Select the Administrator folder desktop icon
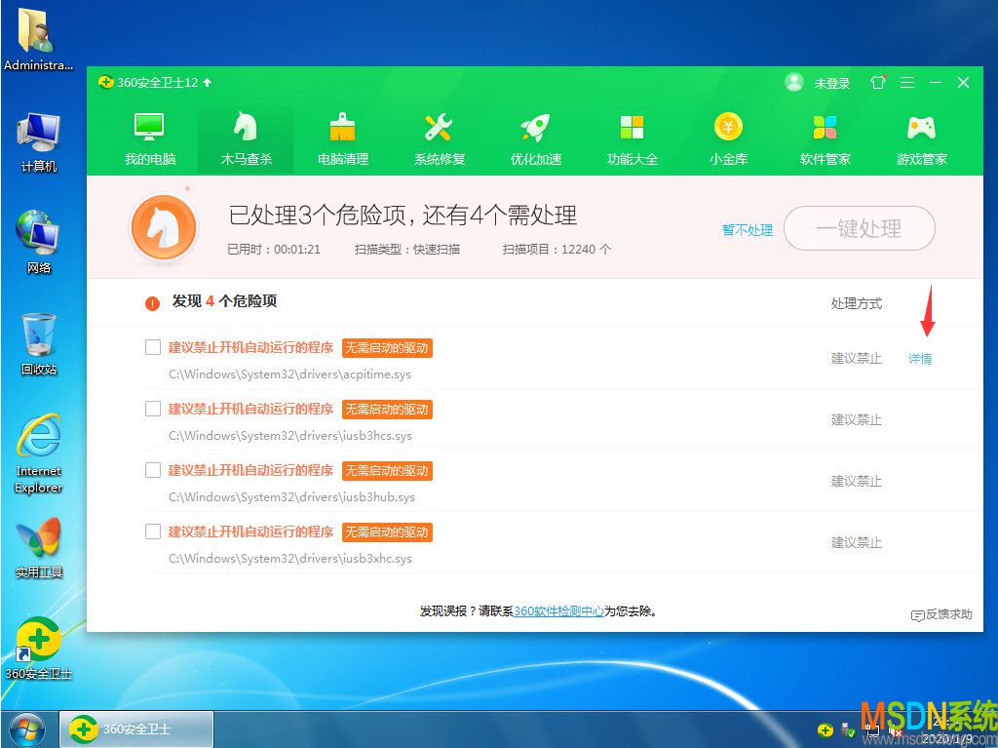Viewport: 998px width, 748px height. coord(38,40)
